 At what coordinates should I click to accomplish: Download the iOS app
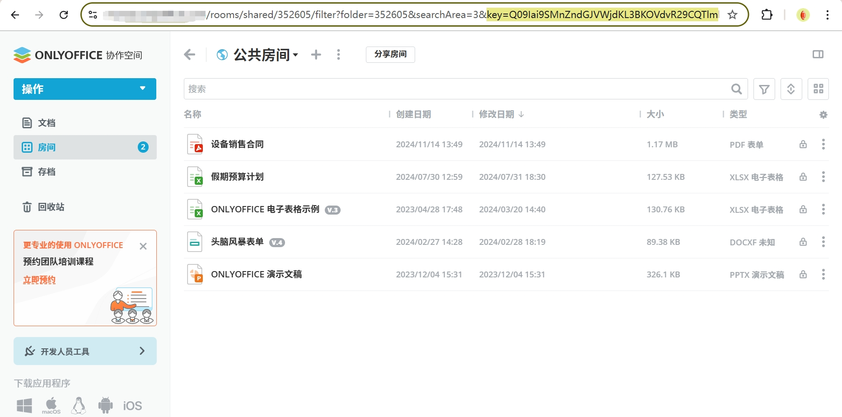coord(132,406)
